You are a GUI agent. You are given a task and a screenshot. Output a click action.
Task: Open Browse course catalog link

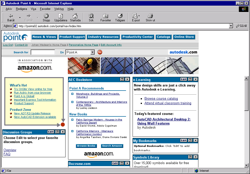[161, 99]
